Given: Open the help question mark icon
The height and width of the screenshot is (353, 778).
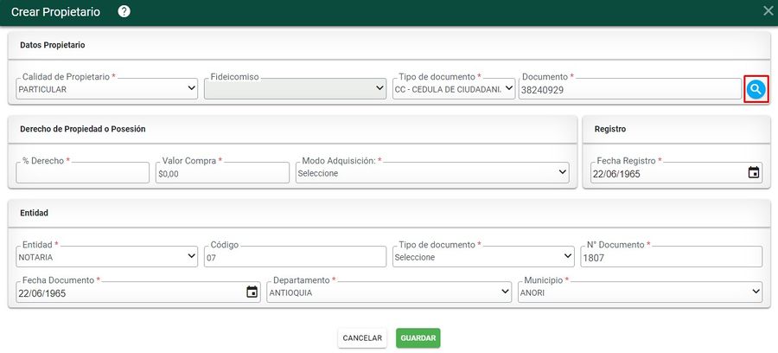Looking at the screenshot, I should [124, 11].
